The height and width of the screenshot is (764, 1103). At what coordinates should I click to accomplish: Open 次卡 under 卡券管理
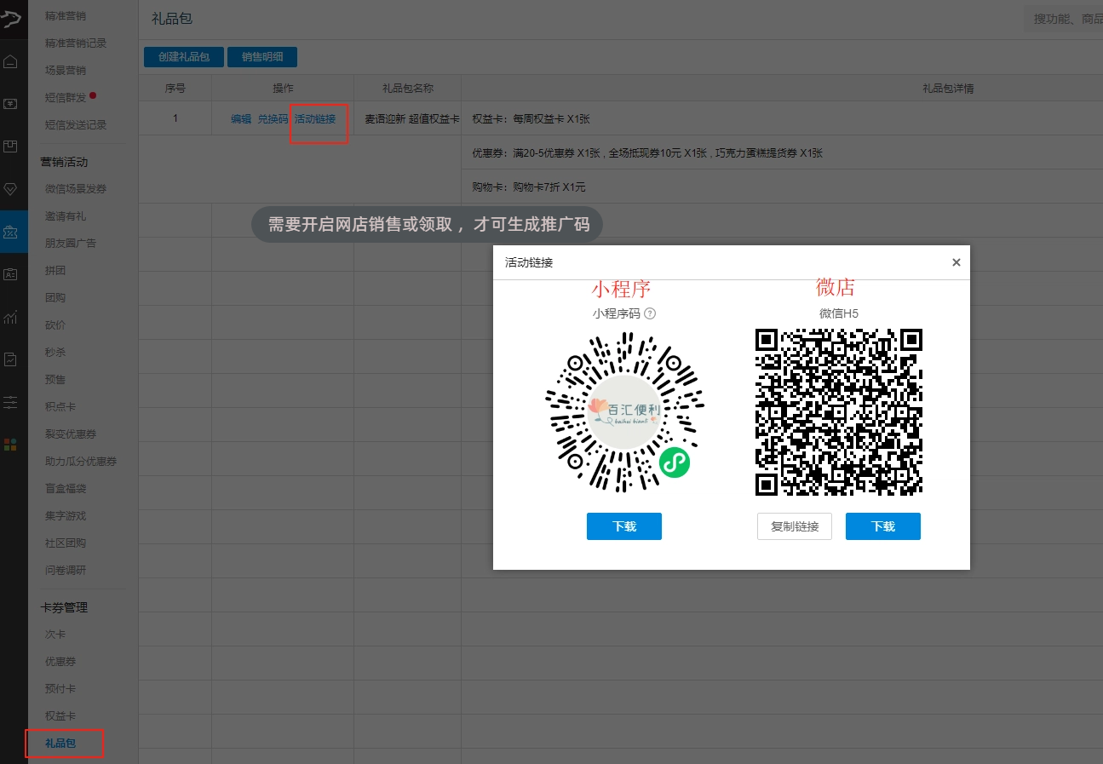pyautogui.click(x=55, y=635)
